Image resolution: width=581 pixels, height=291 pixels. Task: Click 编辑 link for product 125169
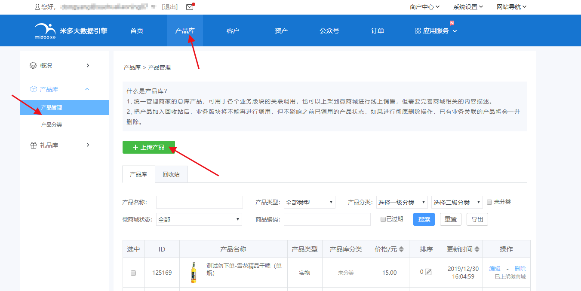point(495,269)
